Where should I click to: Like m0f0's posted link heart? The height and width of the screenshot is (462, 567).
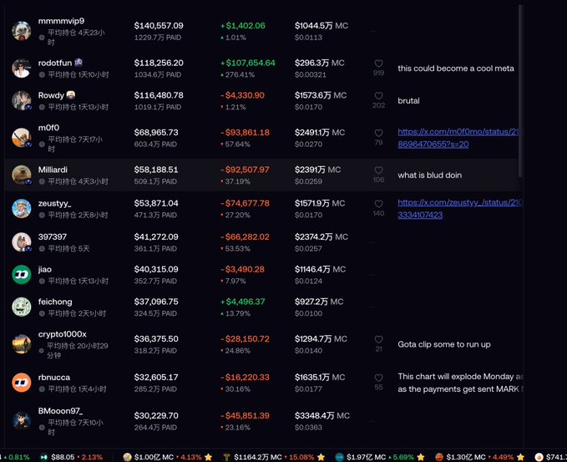click(x=378, y=133)
